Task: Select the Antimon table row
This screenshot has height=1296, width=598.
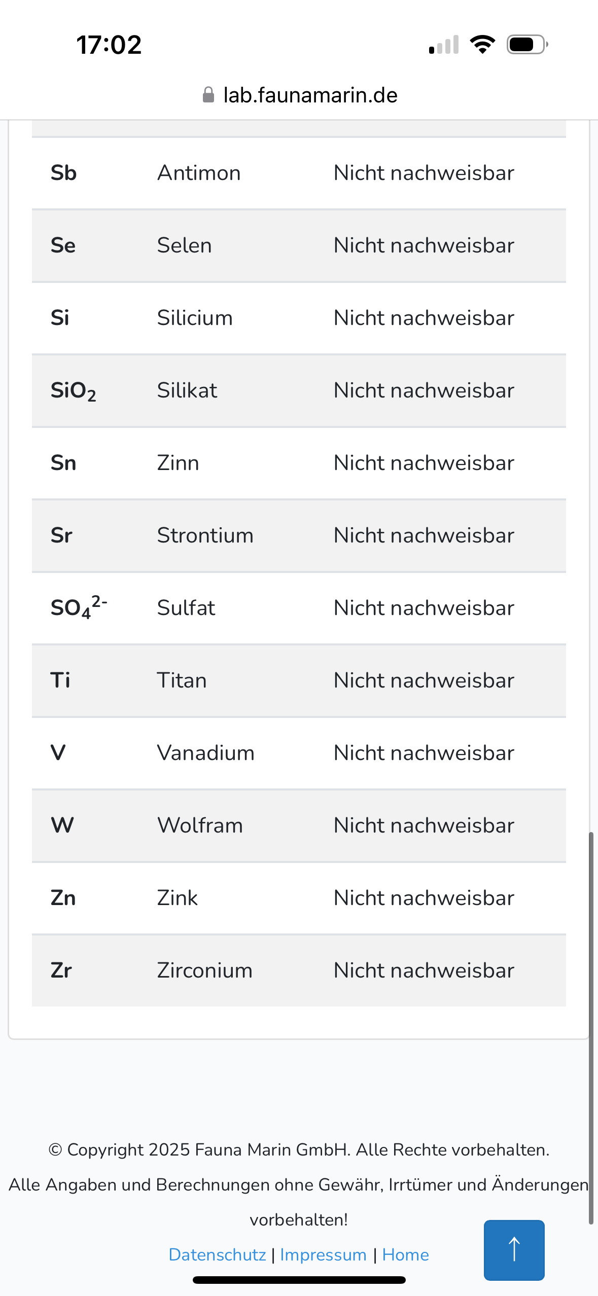Action: pos(299,173)
